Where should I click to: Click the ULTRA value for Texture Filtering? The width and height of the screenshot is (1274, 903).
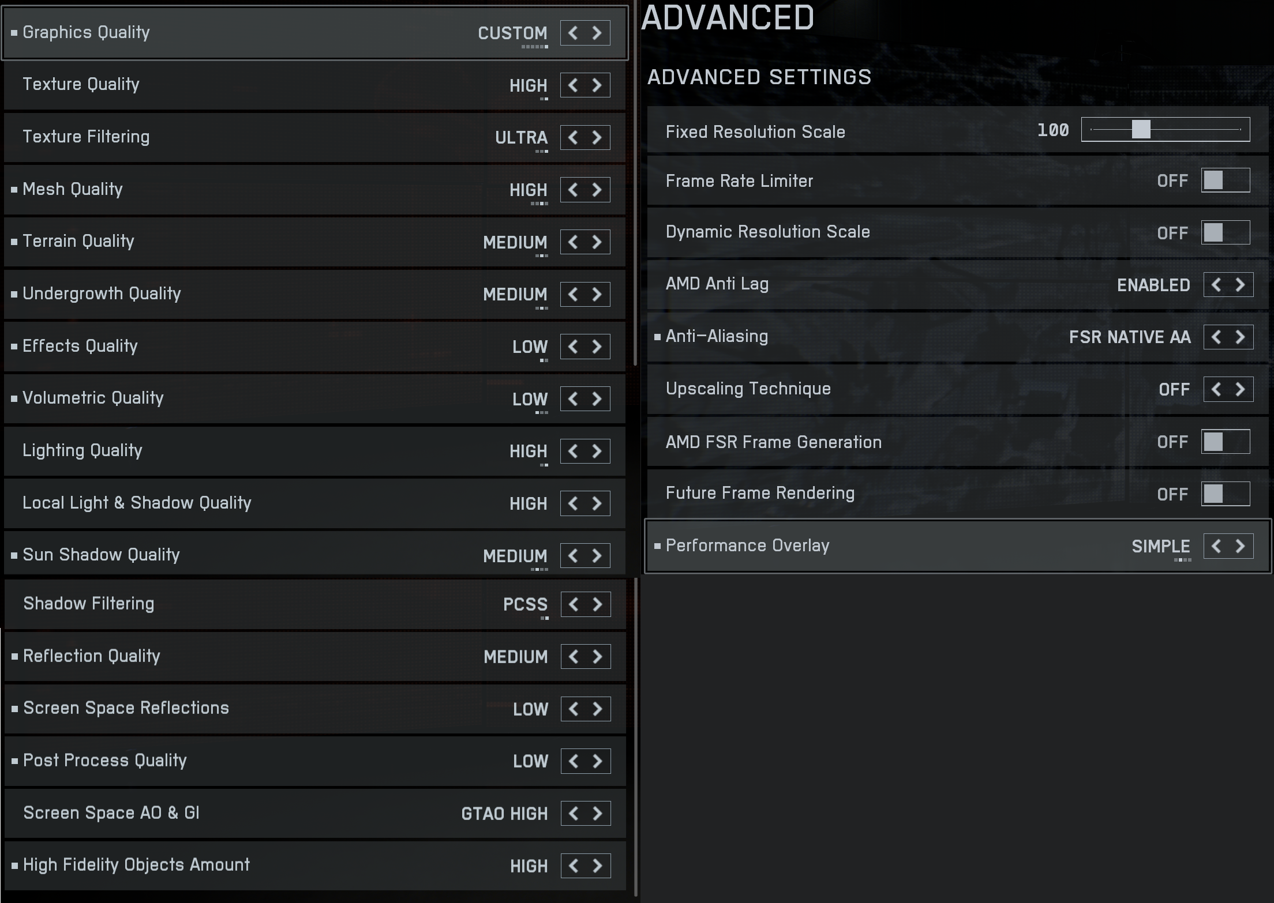521,138
